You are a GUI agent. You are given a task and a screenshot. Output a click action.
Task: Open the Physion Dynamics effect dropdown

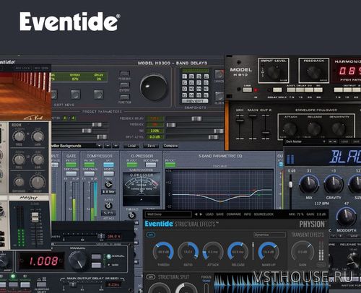(x=269, y=235)
